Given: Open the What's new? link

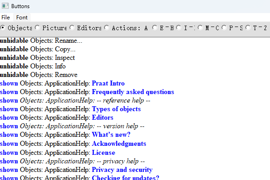Looking at the screenshot, I should tap(111, 135).
